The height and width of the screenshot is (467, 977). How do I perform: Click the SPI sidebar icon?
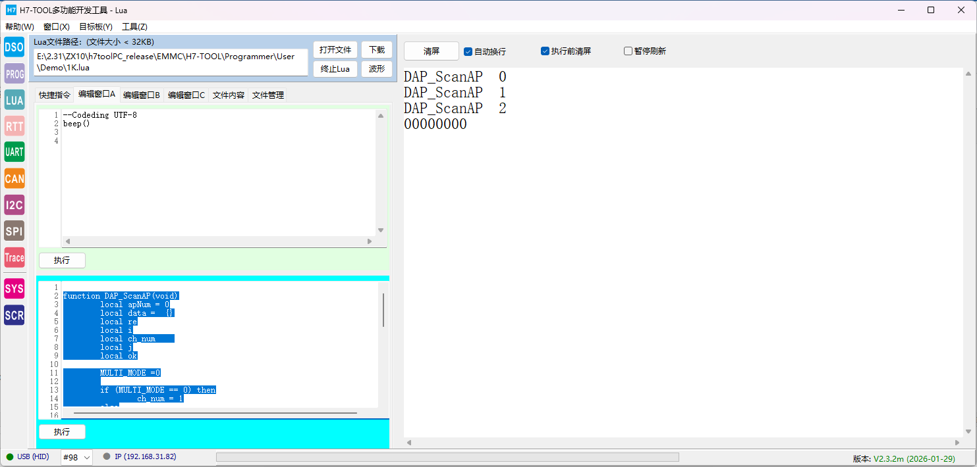pyautogui.click(x=14, y=231)
